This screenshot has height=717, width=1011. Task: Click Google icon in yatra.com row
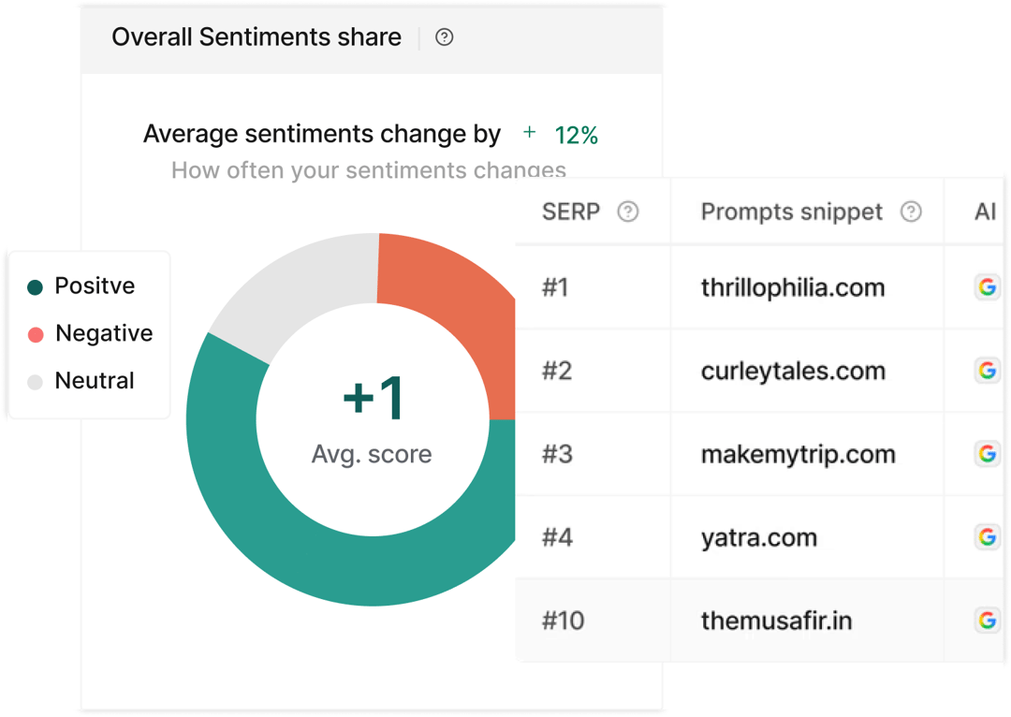click(x=988, y=536)
